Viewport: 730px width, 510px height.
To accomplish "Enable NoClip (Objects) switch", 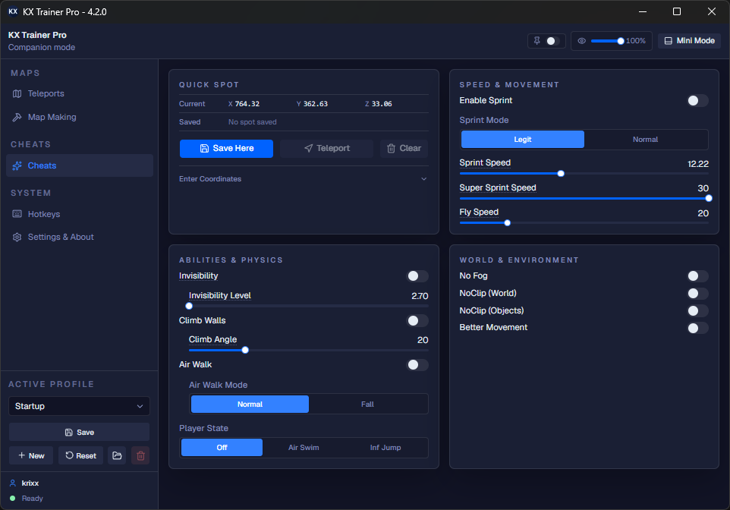I will pos(697,310).
